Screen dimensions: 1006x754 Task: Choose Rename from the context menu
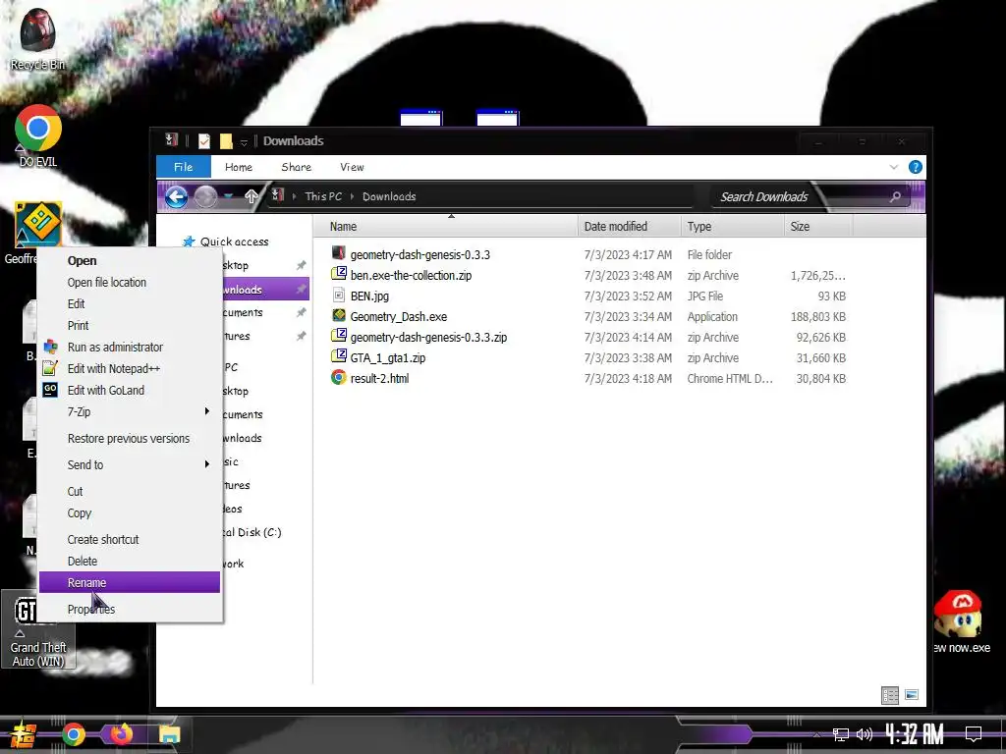click(130, 582)
